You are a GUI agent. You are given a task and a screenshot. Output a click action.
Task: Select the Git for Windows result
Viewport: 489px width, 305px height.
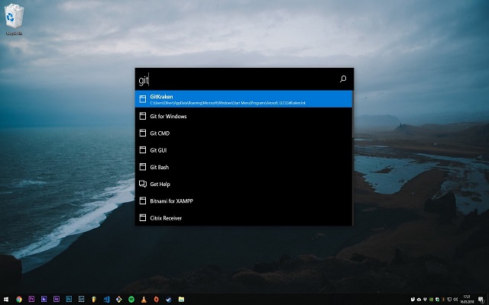244,116
